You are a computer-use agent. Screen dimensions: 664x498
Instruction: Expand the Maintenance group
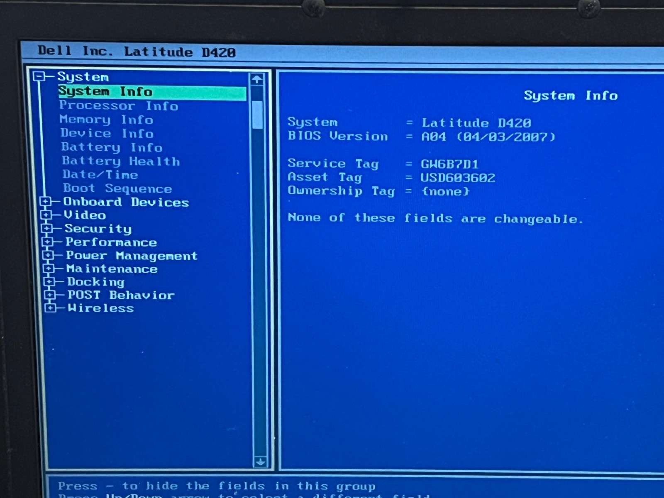click(x=49, y=269)
